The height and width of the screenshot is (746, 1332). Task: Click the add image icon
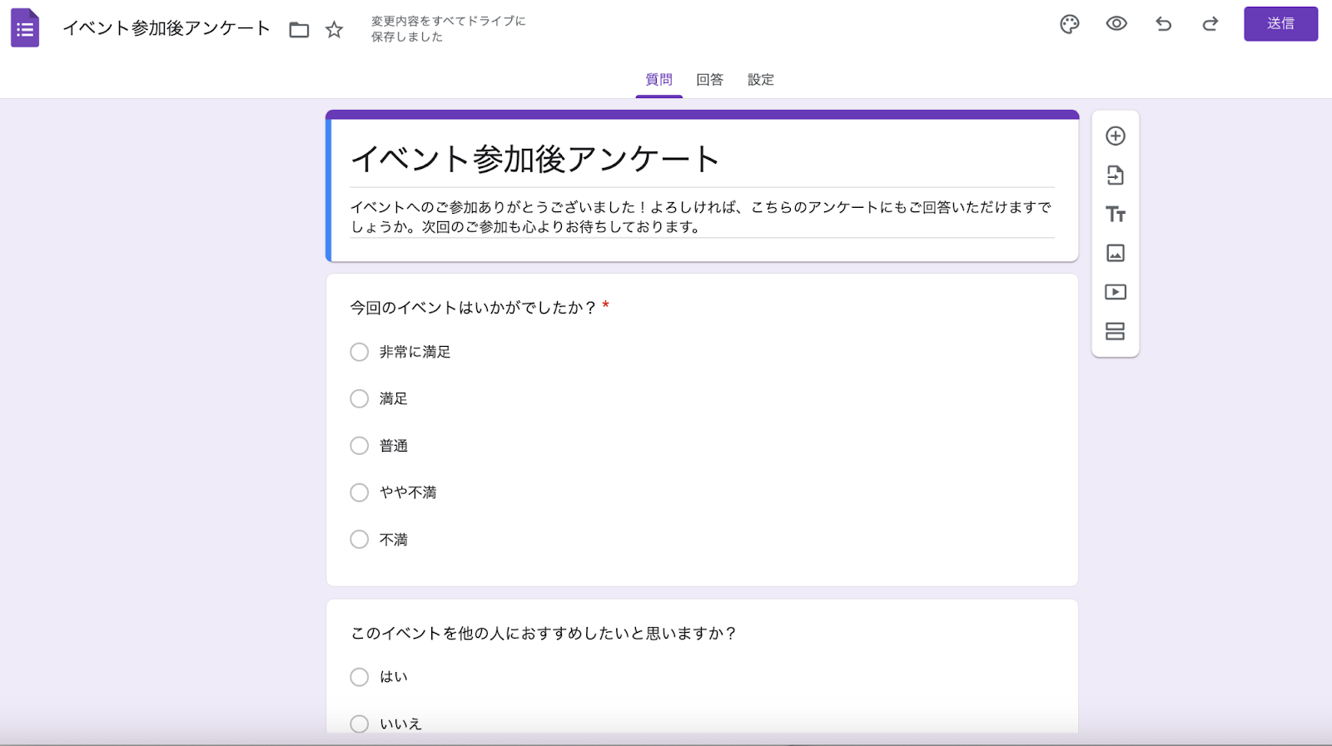[x=1116, y=253]
